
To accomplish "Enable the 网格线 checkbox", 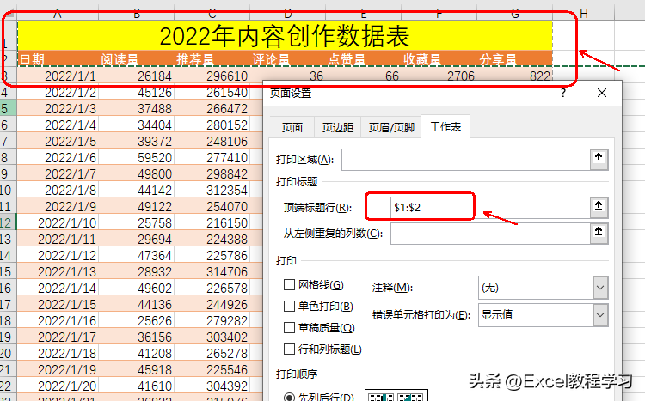I will pyautogui.click(x=290, y=284).
